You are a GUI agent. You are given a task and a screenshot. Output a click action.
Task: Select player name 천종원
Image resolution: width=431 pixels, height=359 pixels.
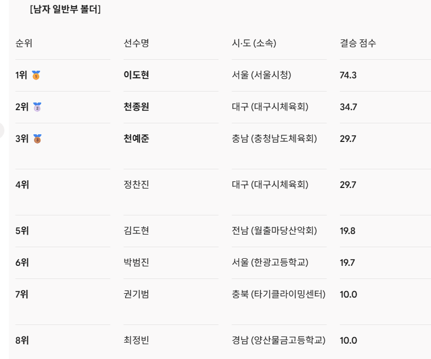(136, 107)
